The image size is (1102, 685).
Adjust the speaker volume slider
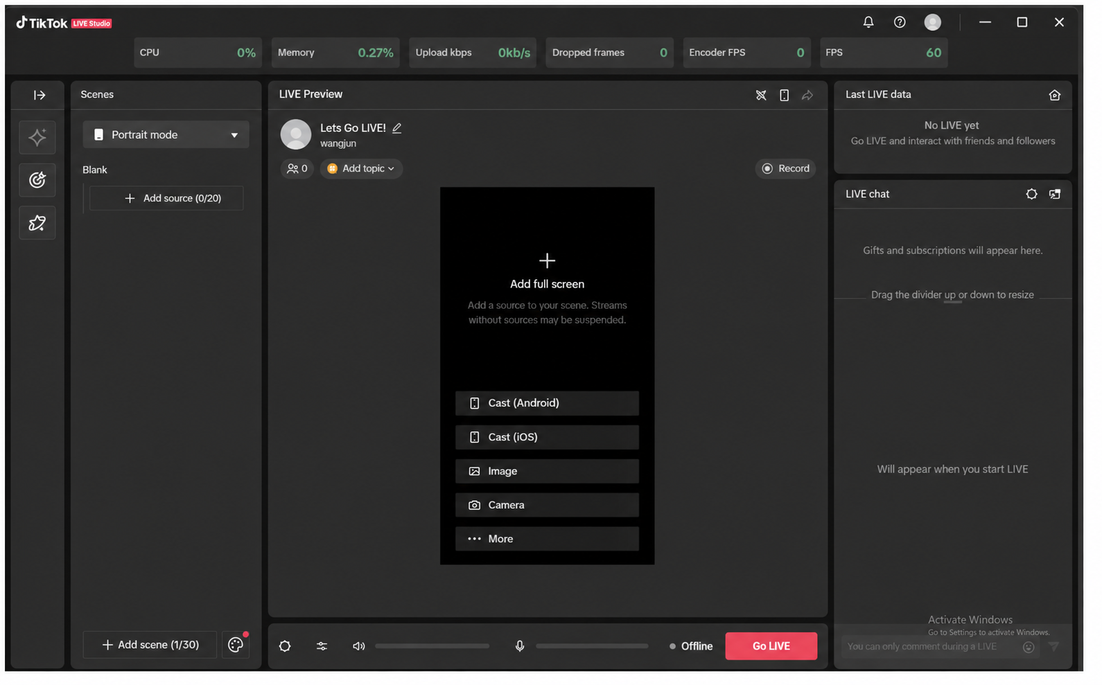coord(432,646)
